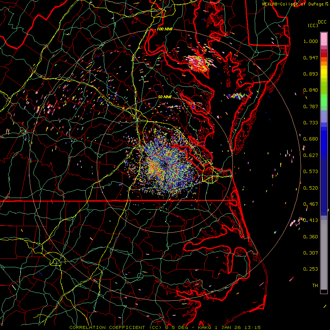Click the DCC legend heading

click(x=322, y=22)
